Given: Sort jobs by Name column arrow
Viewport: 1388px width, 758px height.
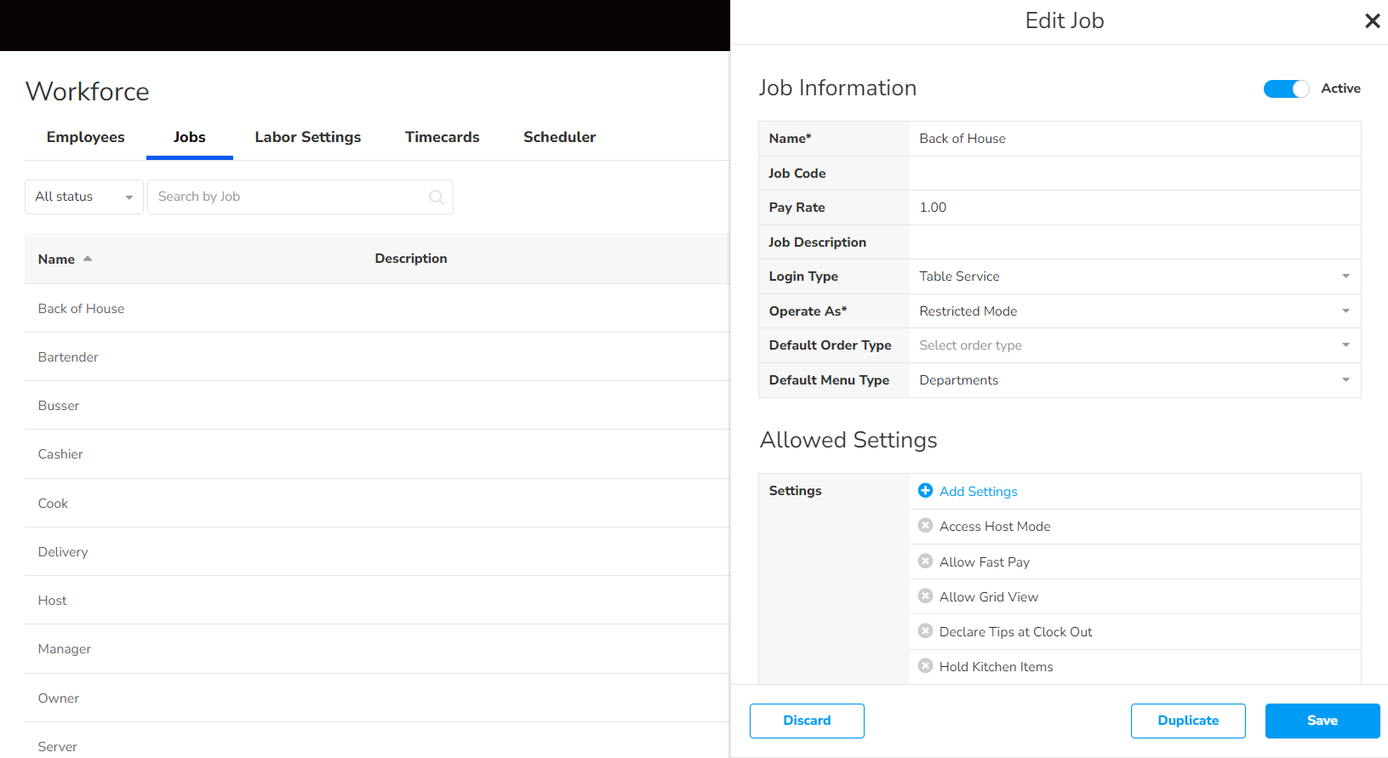Looking at the screenshot, I should (88, 259).
